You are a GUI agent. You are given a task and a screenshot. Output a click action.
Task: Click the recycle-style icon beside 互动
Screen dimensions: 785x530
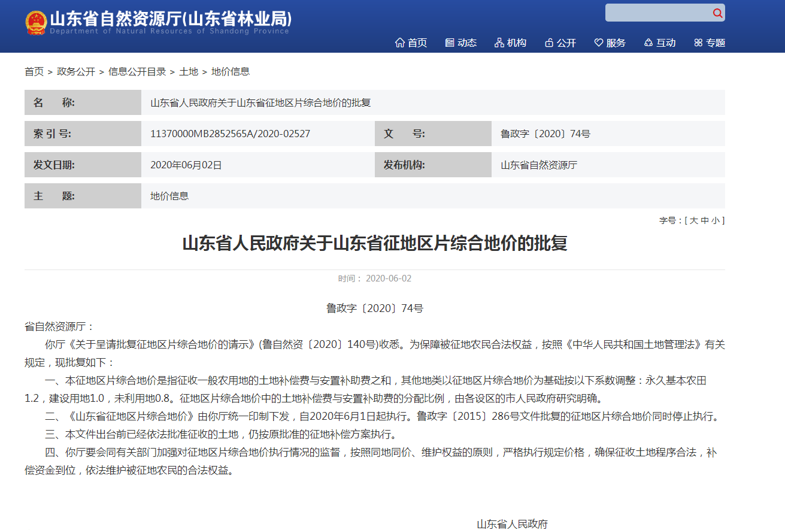pyautogui.click(x=648, y=43)
